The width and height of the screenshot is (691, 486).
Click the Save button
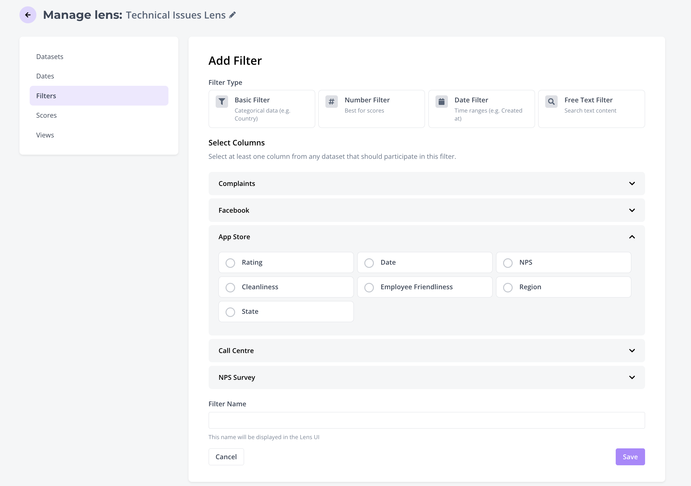pyautogui.click(x=630, y=457)
